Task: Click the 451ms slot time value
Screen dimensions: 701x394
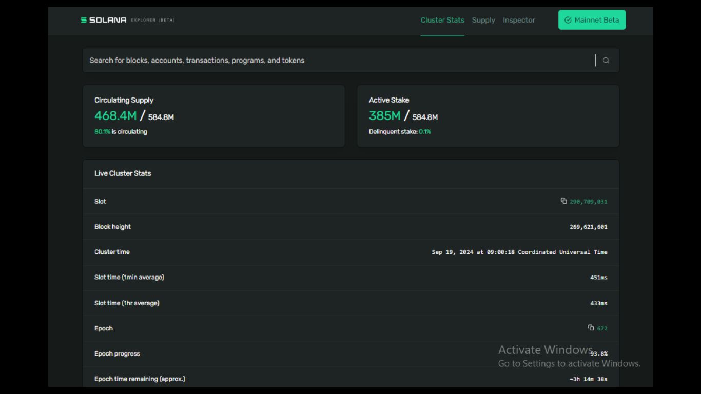Action: click(598, 278)
